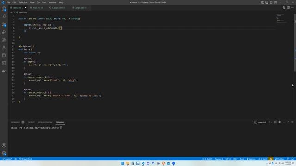Kill the terminal with trash icon
This screenshot has width=296, height=166.
point(279,122)
